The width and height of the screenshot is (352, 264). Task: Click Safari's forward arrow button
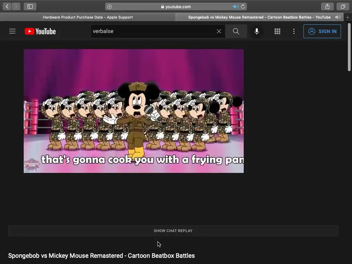(x=16, y=7)
